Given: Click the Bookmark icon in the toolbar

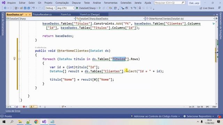Looking at the screenshot, I should coord(140,8).
